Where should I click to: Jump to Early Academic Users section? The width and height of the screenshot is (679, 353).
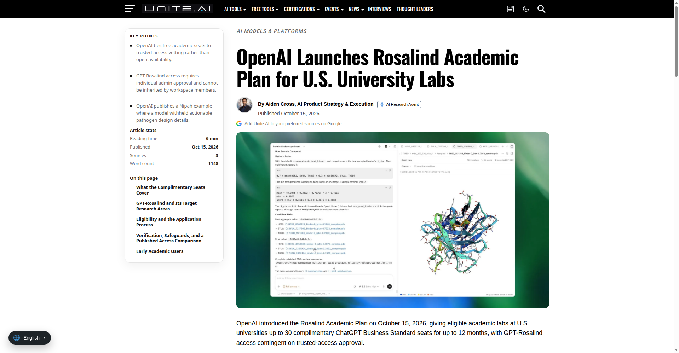point(160,251)
